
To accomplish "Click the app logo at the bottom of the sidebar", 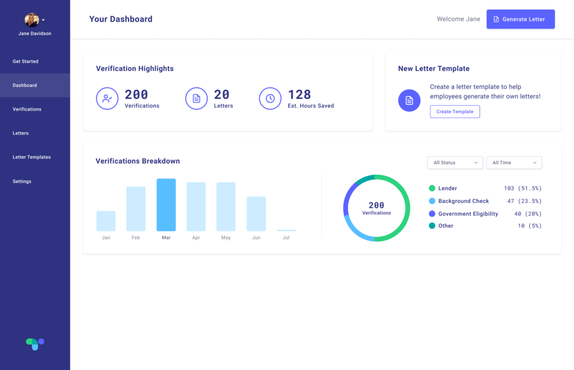I will tap(35, 344).
